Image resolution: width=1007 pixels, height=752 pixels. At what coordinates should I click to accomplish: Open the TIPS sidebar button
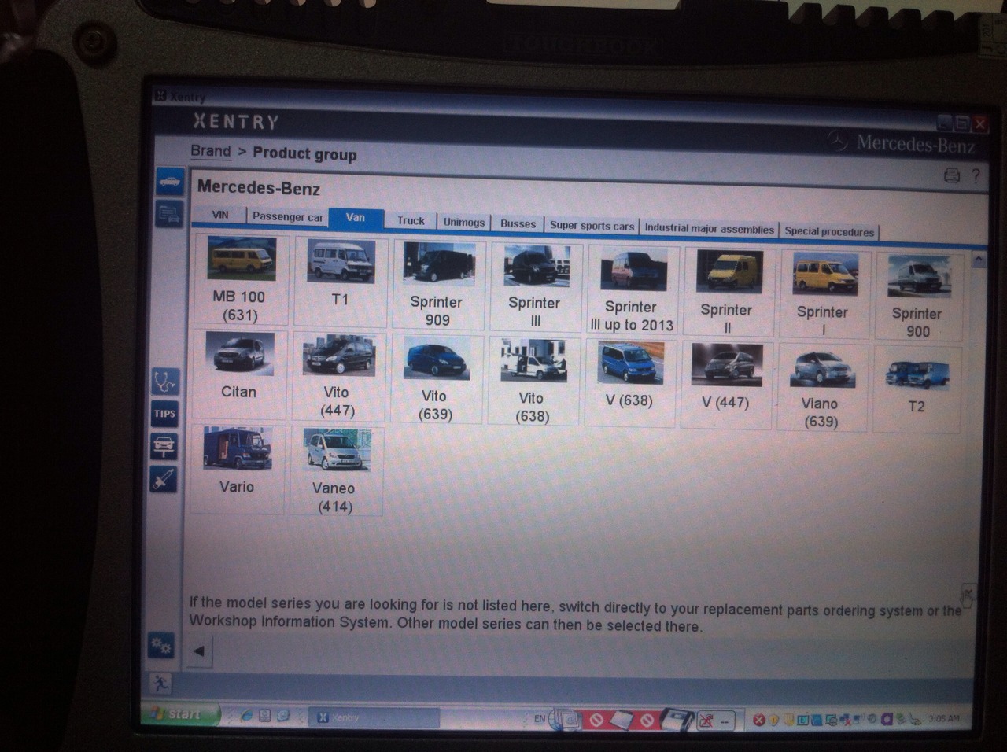tap(164, 414)
